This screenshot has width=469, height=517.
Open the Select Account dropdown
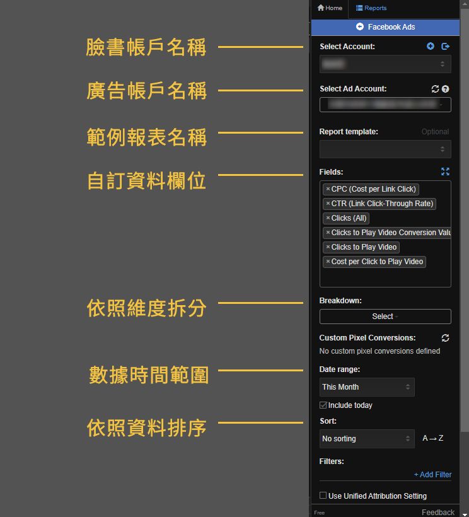pos(385,64)
